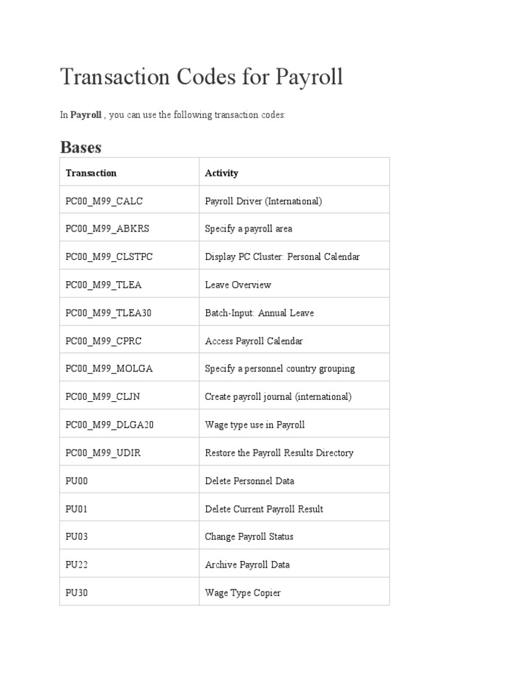Click the 'Batch-Input: Annual Leave' activity
The image size is (509, 679).
coord(259,313)
